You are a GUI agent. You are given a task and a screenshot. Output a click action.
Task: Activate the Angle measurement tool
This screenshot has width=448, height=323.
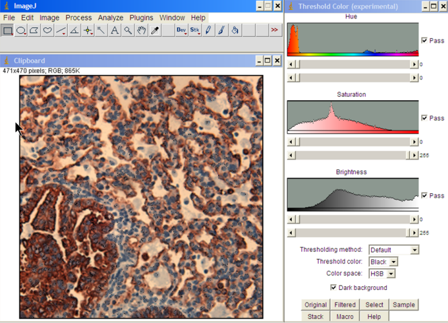pyautogui.click(x=74, y=30)
